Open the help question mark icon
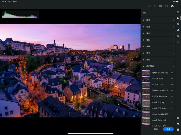This screenshot has height=135, width=181. (x=161, y=6)
